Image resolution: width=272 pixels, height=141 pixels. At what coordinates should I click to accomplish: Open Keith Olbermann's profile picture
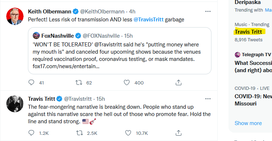pyautogui.click(x=15, y=16)
